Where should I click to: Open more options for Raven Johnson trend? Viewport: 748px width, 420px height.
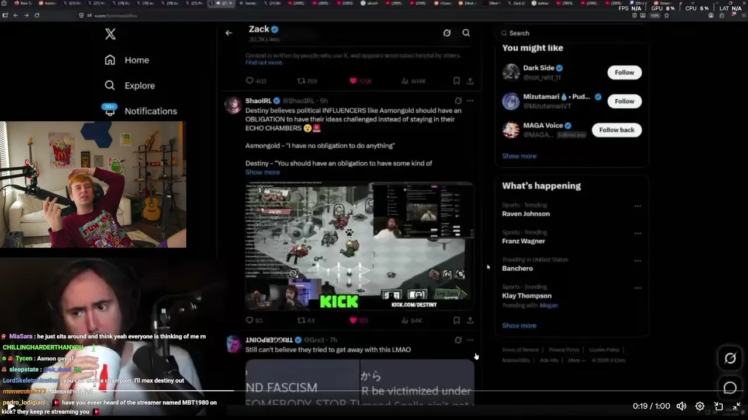point(638,206)
